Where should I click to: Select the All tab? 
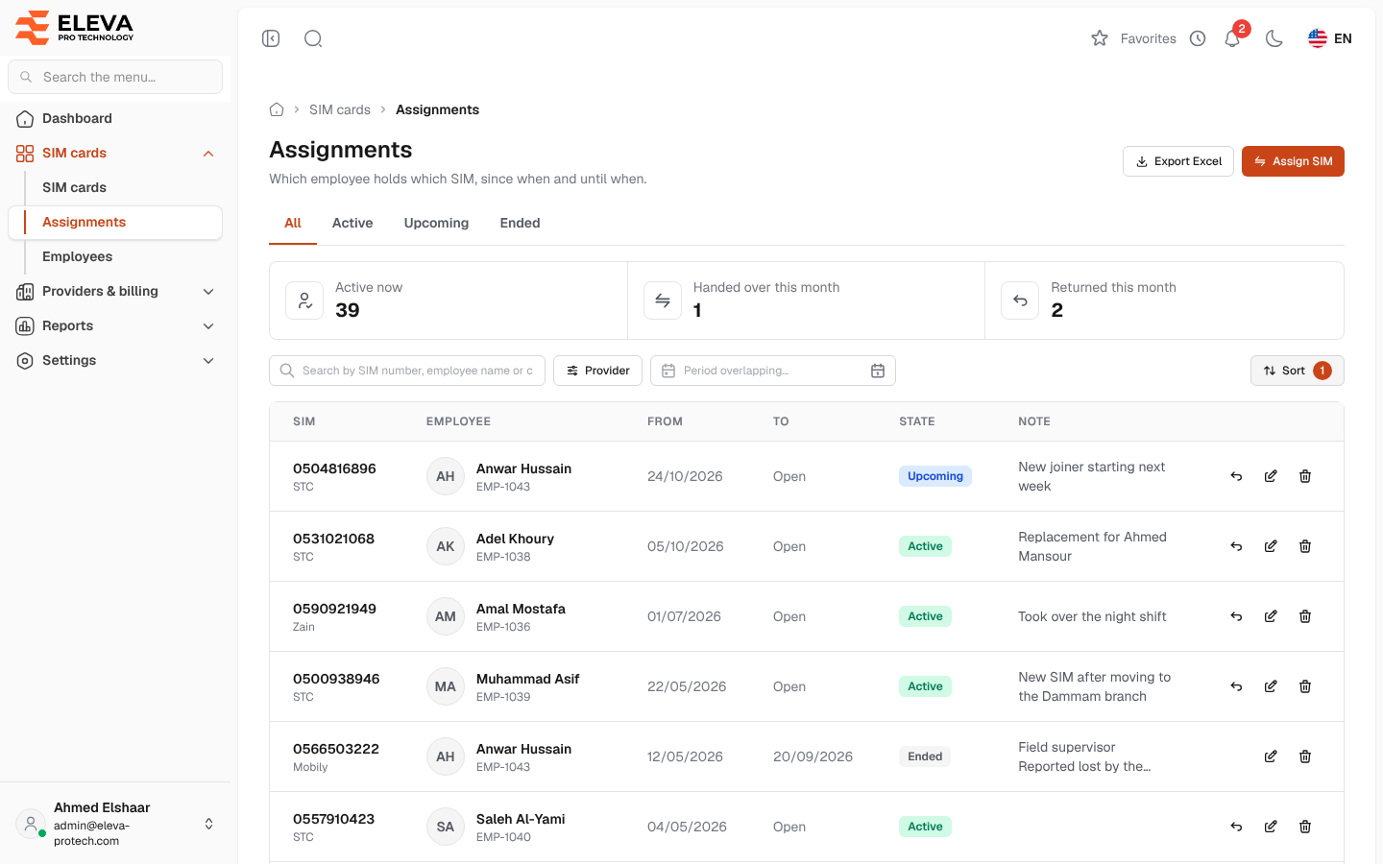coord(293,223)
